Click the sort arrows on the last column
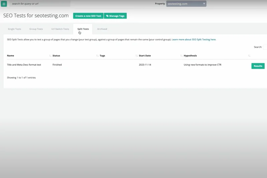Viewport: 267px width, 178px height. pyautogui.click(x=249, y=56)
